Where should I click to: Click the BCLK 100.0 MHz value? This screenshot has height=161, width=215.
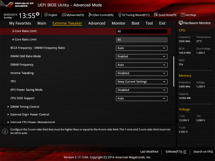[185, 53]
